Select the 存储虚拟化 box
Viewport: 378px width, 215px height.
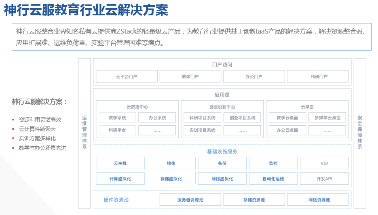tap(171, 179)
